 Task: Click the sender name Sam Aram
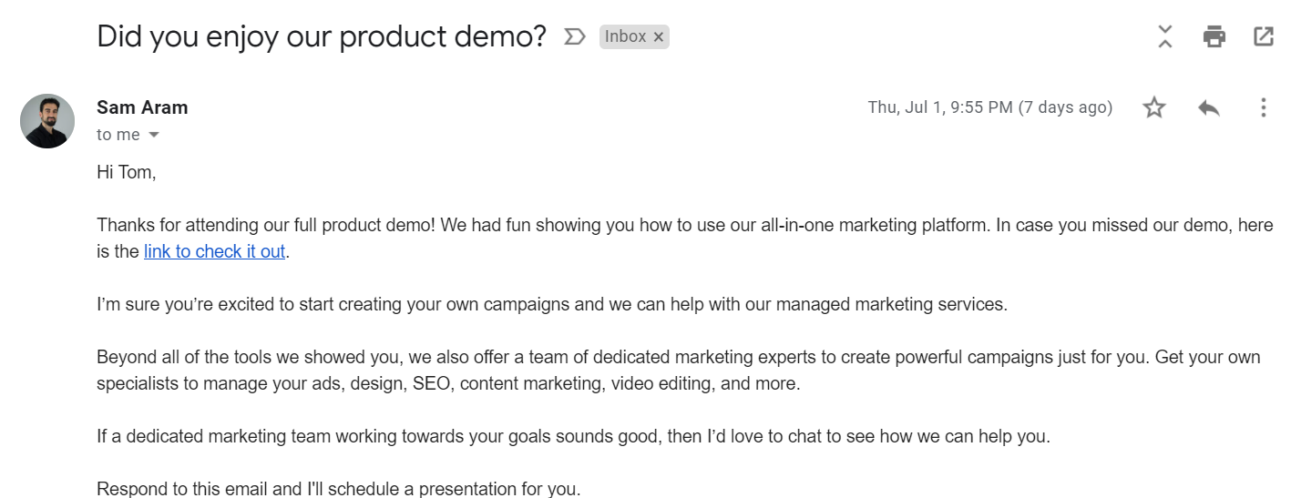point(142,107)
